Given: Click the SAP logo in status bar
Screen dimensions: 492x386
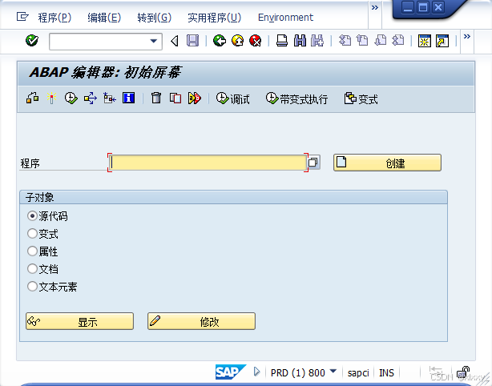Looking at the screenshot, I should (x=230, y=372).
